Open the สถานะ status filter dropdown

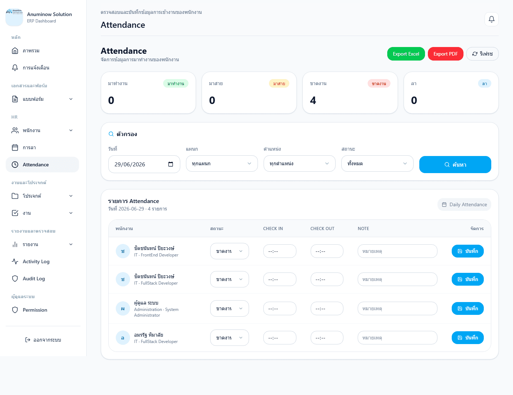click(377, 163)
